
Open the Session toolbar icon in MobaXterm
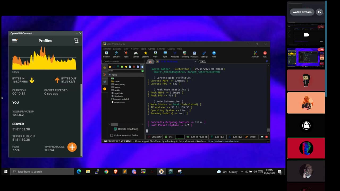106,54
